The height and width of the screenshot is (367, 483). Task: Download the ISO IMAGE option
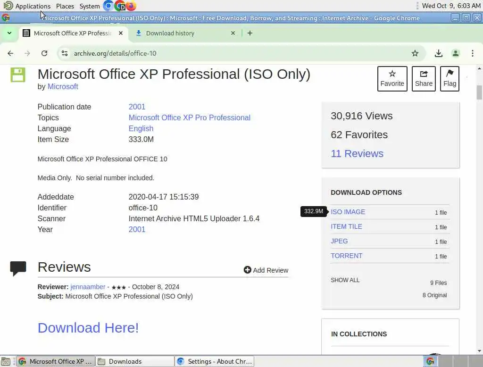(348, 212)
